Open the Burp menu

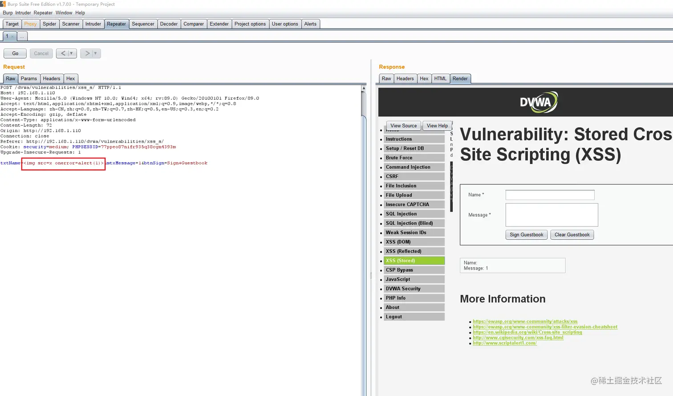[x=8, y=13]
